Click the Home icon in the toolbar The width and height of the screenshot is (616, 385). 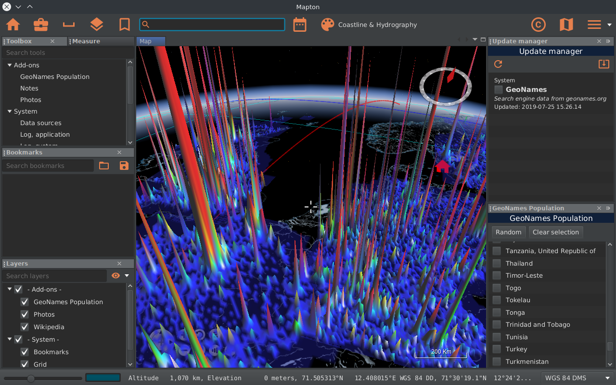[13, 25]
